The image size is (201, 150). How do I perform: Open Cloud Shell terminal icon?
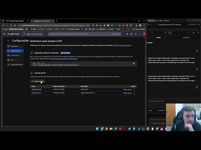[131, 34]
